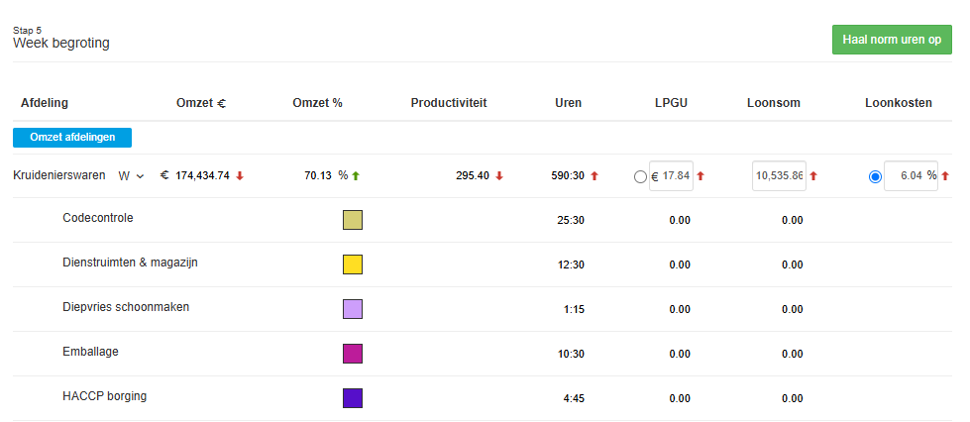The image size is (970, 422).
Task: Click the Haal norm uren op button
Action: (892, 40)
